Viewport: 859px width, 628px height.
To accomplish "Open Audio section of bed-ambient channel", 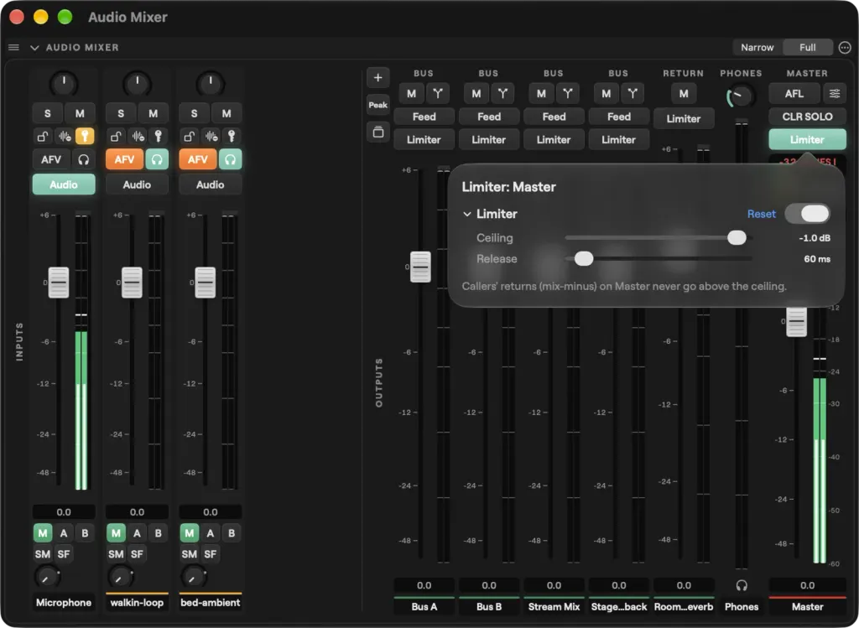I will coord(211,184).
